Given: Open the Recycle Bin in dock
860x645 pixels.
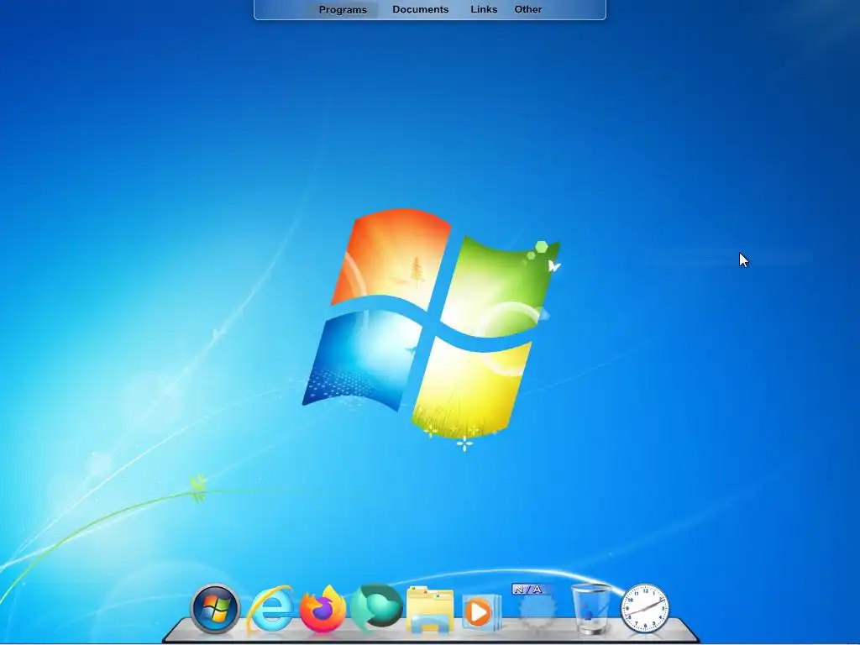Looking at the screenshot, I should [x=591, y=609].
